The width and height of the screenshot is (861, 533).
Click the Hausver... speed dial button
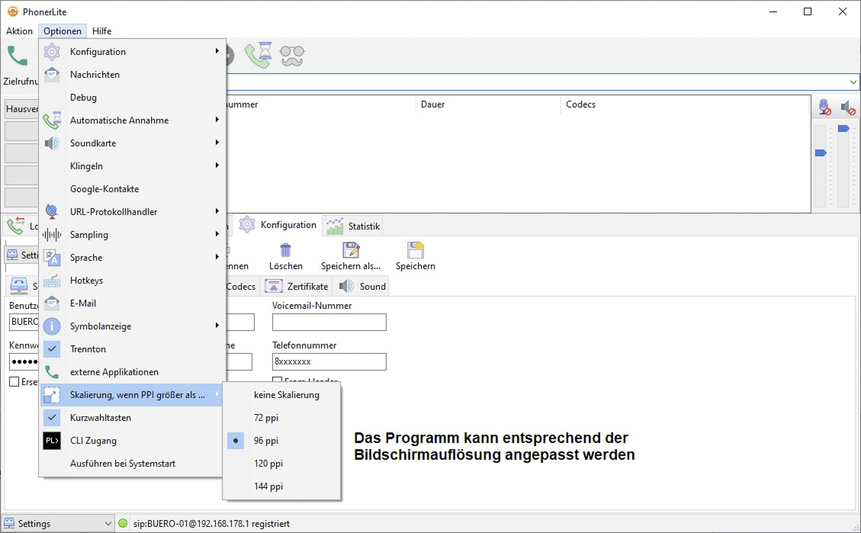[x=21, y=109]
